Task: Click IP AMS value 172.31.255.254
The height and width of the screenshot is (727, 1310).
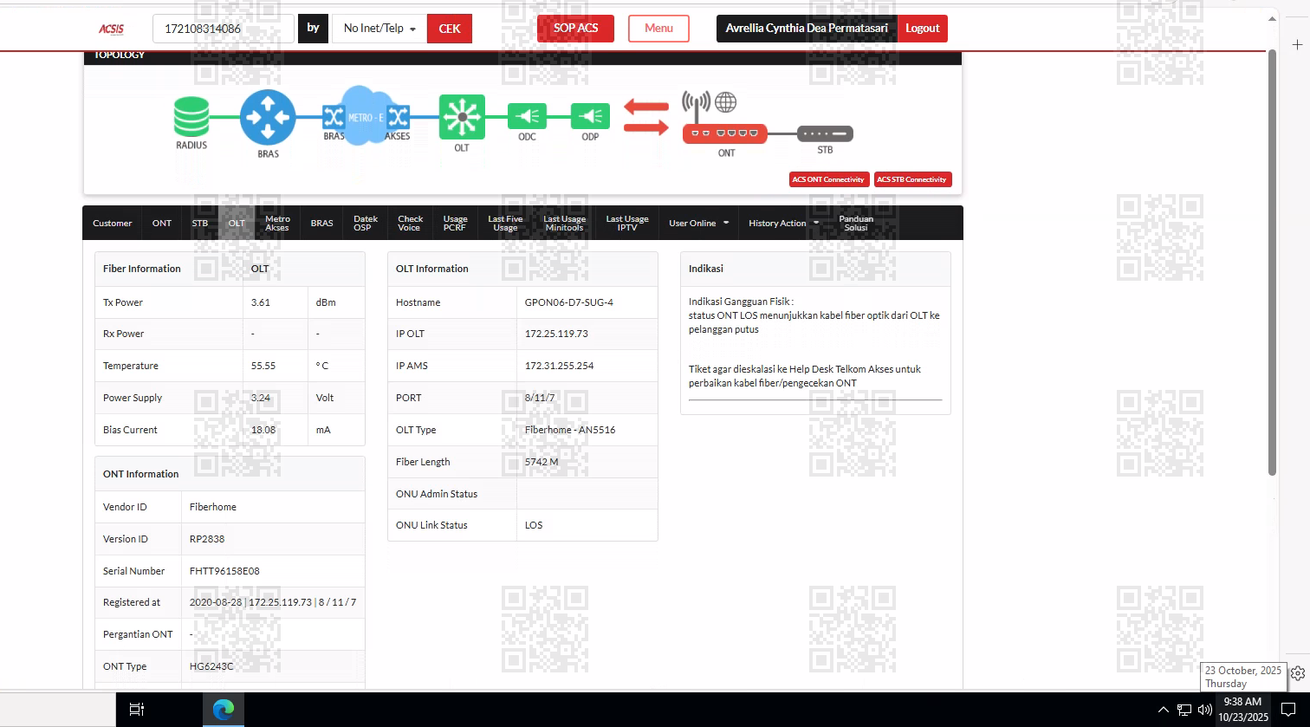Action: (559, 366)
